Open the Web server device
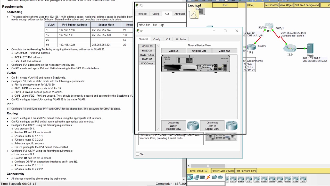This screenshot has height=186, width=330. coord(310,49)
